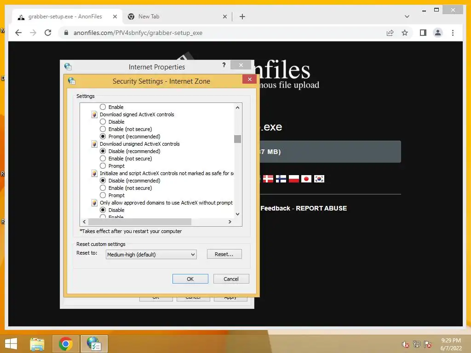Click the South Korean flag language link
This screenshot has height=353, width=471.
[319, 179]
